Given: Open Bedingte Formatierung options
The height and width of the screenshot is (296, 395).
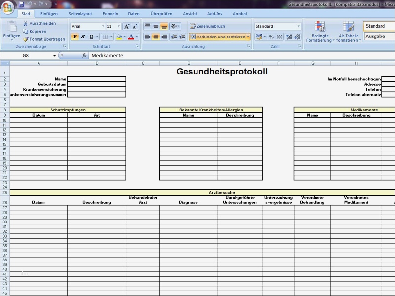Looking at the screenshot, I should coord(320,31).
